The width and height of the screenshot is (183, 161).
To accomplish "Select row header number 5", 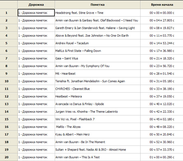I will [9, 43].
